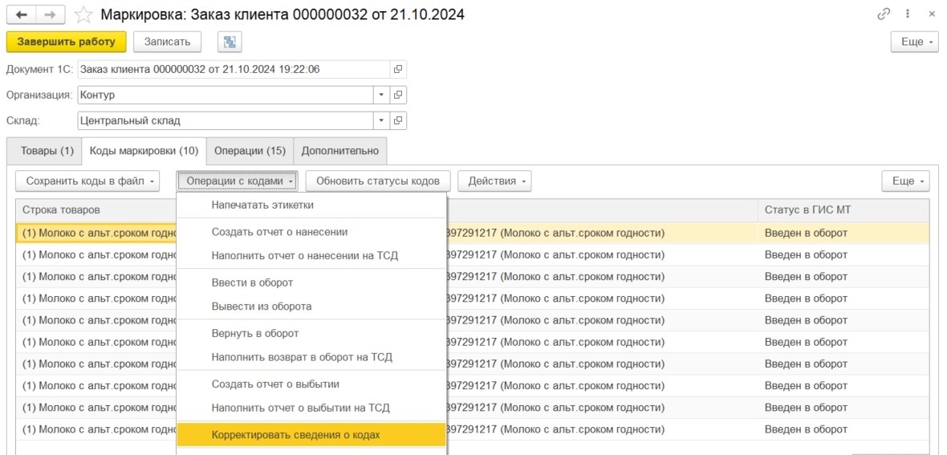
Task: Copy the document link via the chain icon
Action: (884, 14)
